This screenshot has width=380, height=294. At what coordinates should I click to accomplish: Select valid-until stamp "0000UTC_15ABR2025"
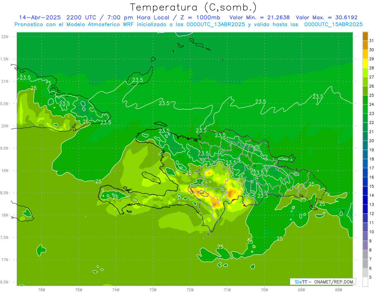coord(333,24)
